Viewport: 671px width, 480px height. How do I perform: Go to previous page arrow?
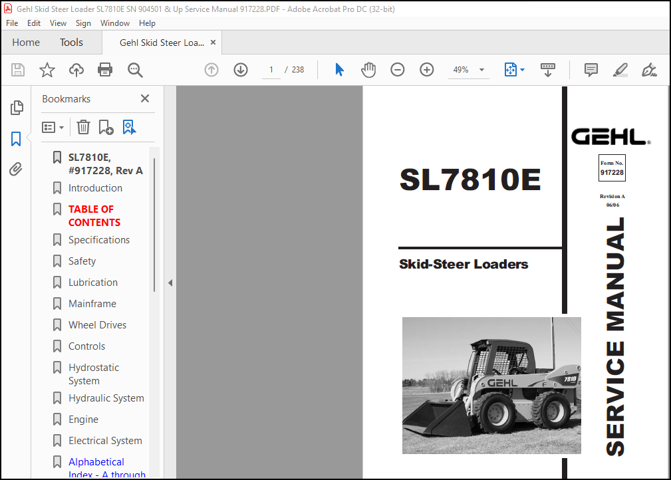[x=211, y=70]
